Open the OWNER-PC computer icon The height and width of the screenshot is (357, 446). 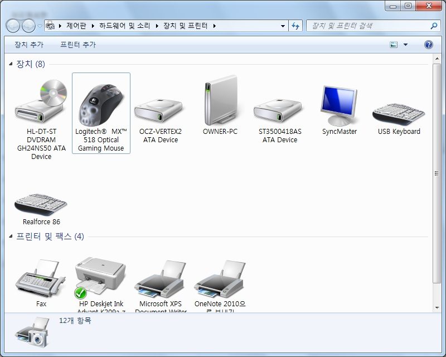(221, 100)
